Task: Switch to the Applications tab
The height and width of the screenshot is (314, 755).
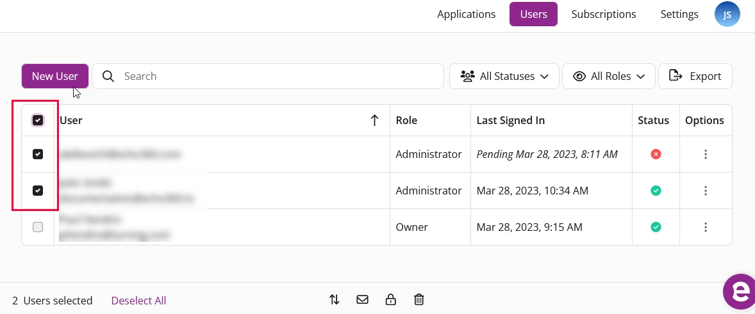Action: coord(466,15)
